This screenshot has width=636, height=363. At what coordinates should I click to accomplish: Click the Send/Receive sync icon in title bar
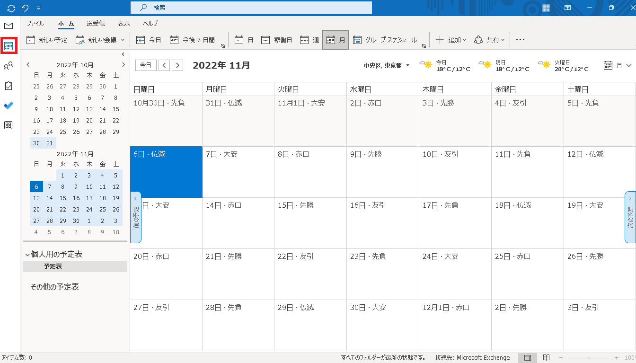click(11, 8)
